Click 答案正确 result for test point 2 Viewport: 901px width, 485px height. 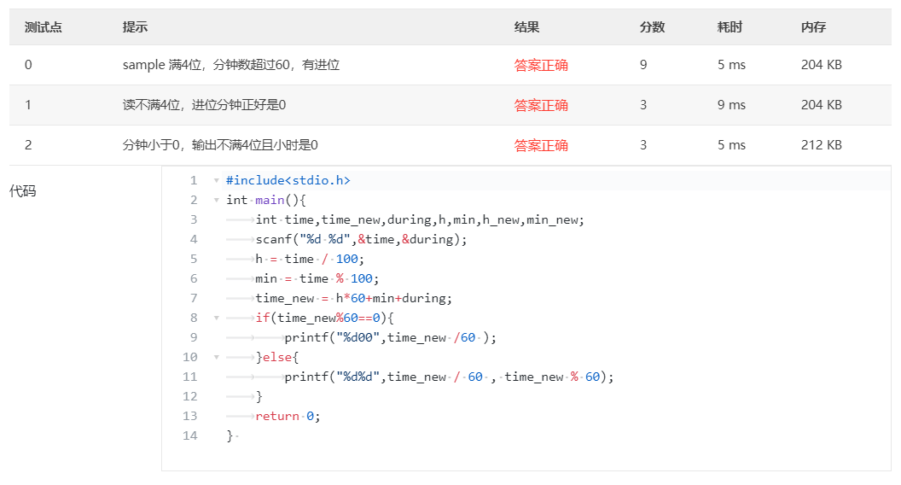click(x=541, y=145)
